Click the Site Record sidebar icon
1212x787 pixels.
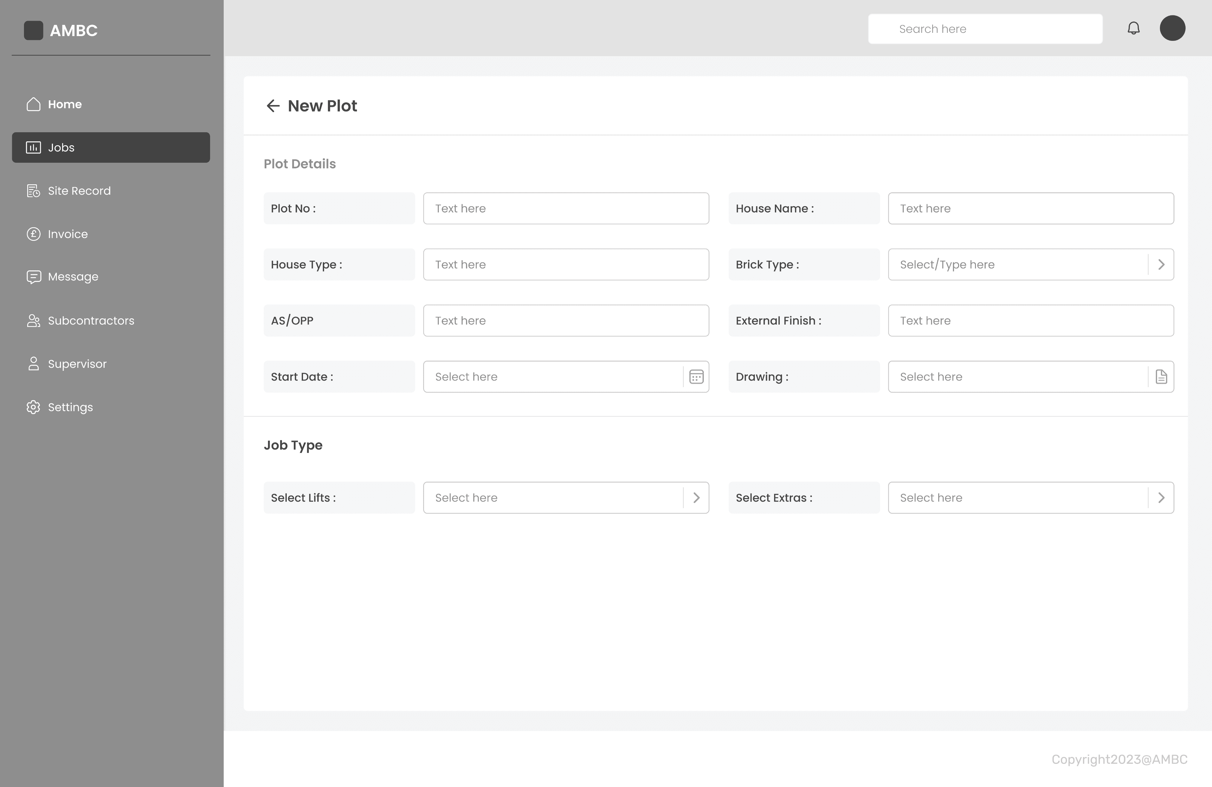[x=33, y=191]
